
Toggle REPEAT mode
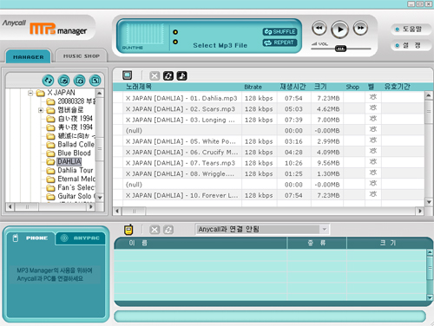279,42
